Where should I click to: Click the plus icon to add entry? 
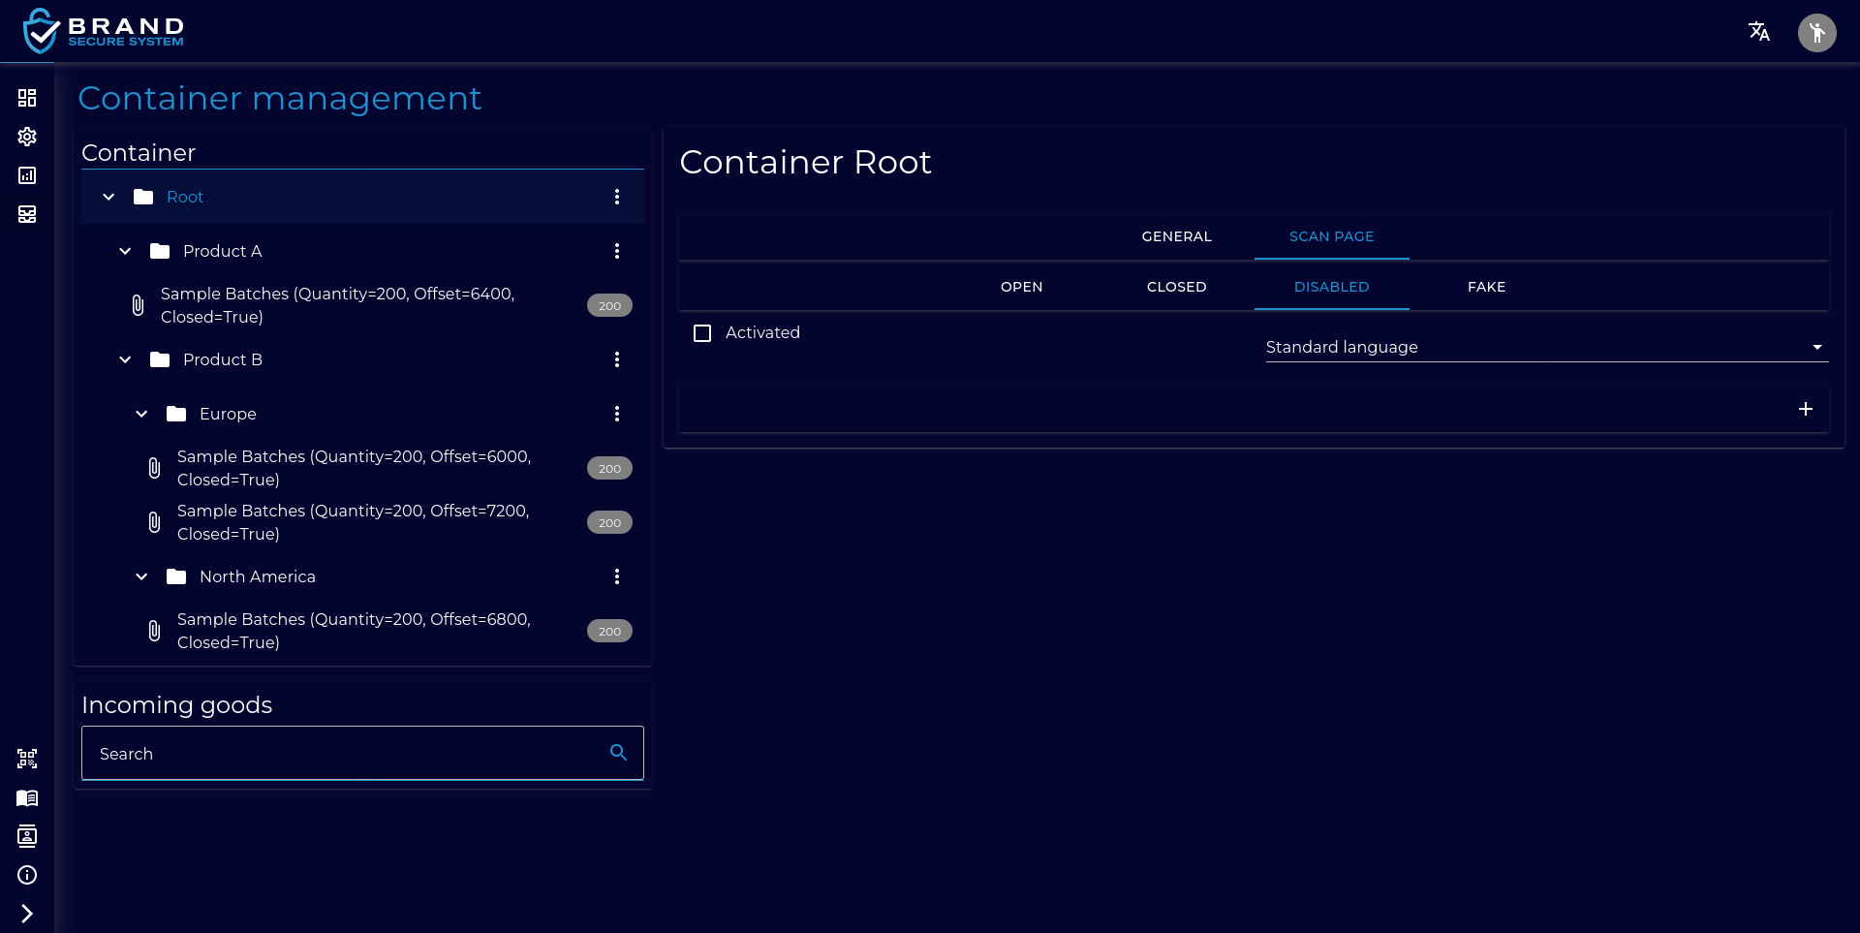pos(1806,409)
